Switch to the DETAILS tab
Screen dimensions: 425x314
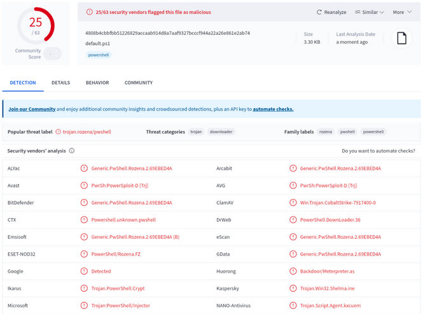[x=60, y=83]
